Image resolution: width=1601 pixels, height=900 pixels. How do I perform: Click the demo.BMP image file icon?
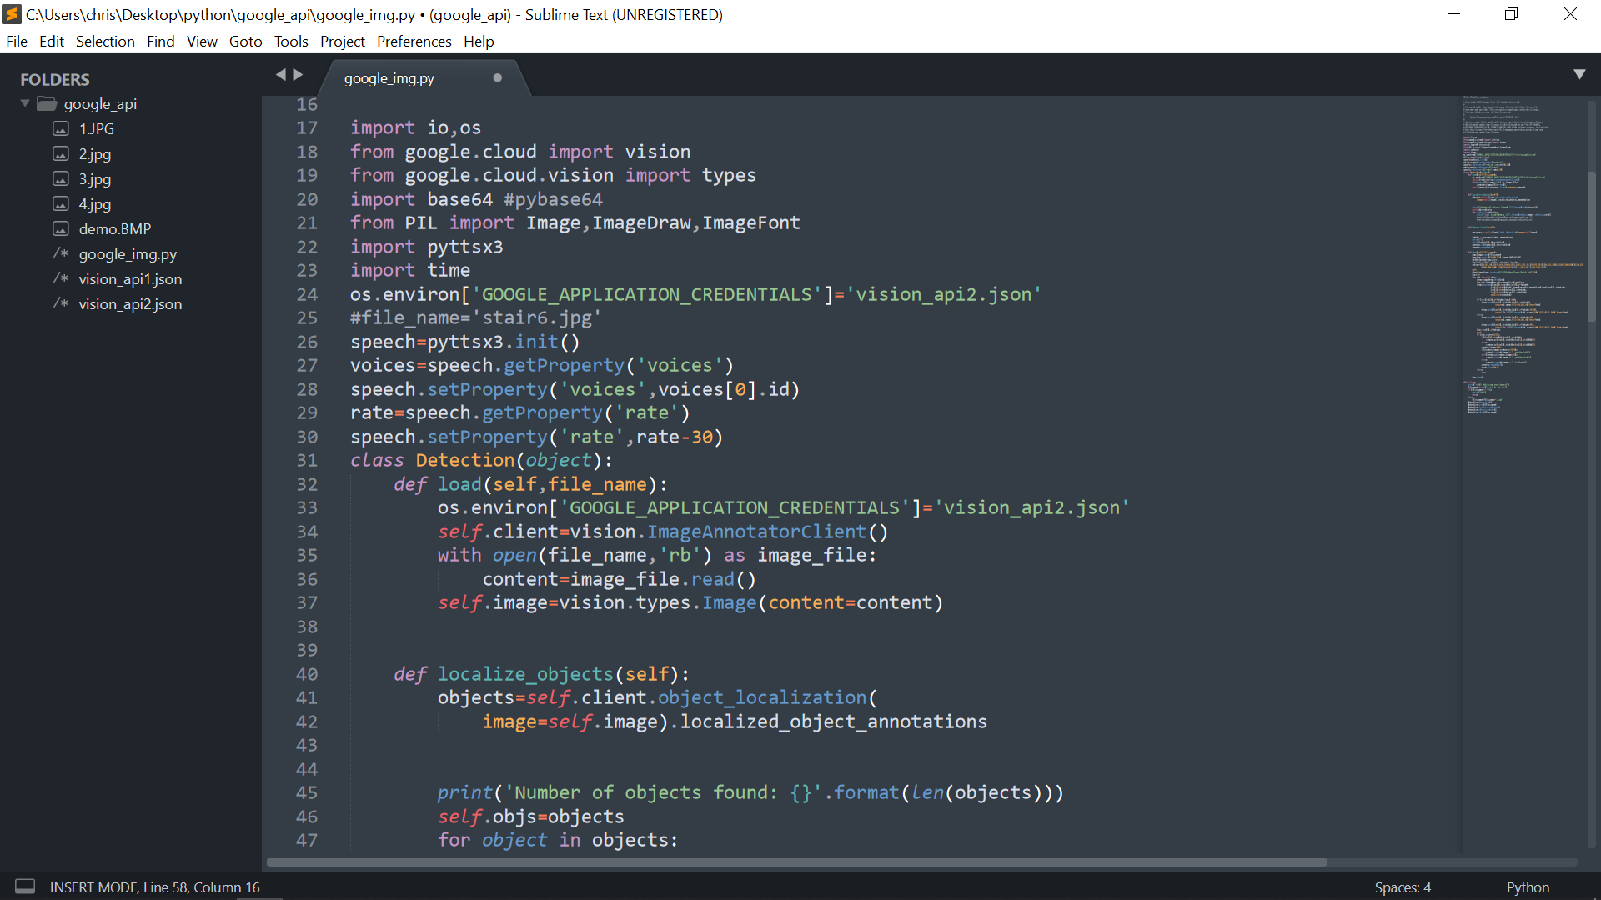click(x=61, y=228)
